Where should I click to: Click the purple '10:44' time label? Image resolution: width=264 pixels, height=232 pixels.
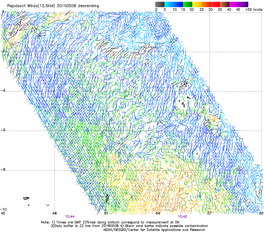tap(70, 217)
